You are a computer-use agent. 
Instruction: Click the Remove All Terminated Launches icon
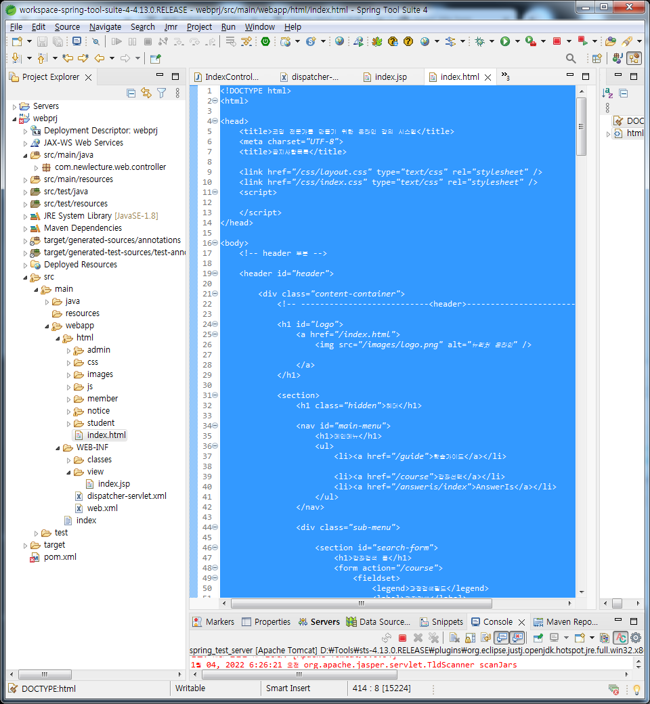tap(433, 638)
